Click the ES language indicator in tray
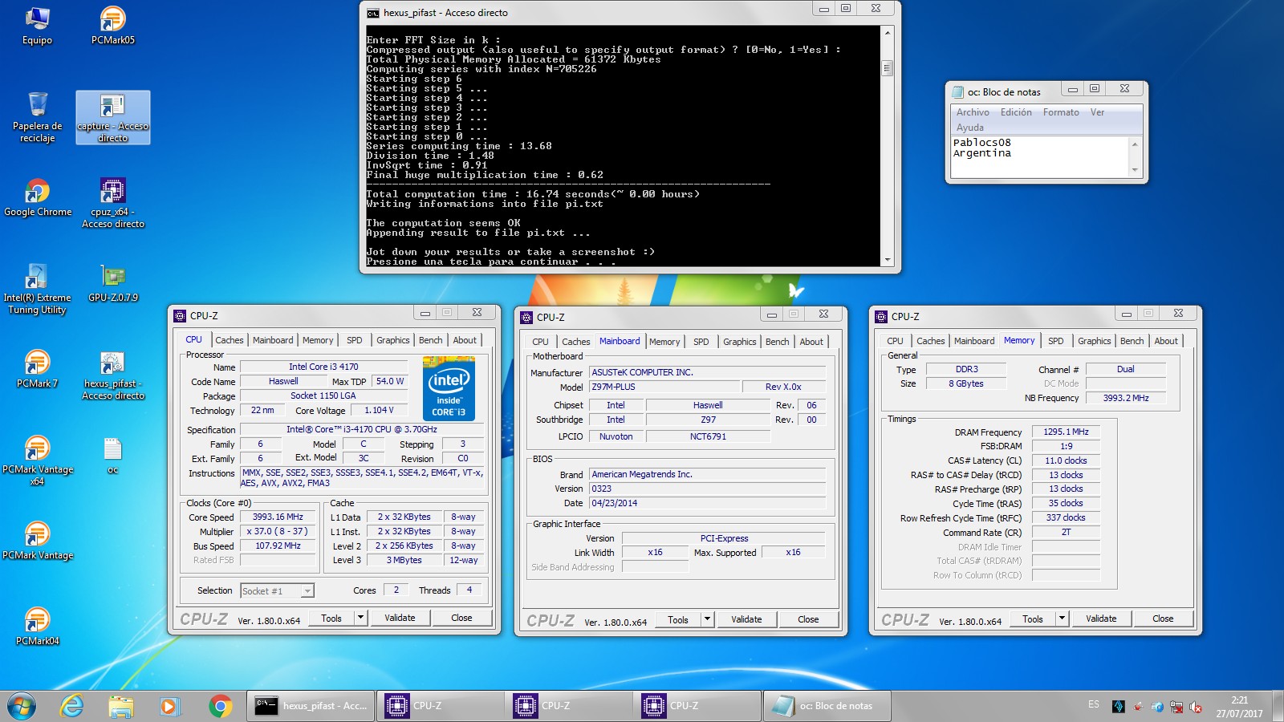Screen dimensions: 1284x722 1094,704
